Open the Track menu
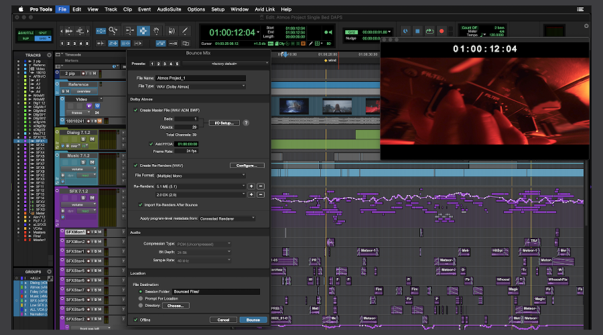 tap(111, 9)
